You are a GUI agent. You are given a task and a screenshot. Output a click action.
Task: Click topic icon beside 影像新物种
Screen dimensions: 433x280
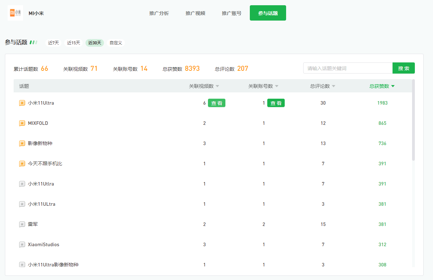22,143
